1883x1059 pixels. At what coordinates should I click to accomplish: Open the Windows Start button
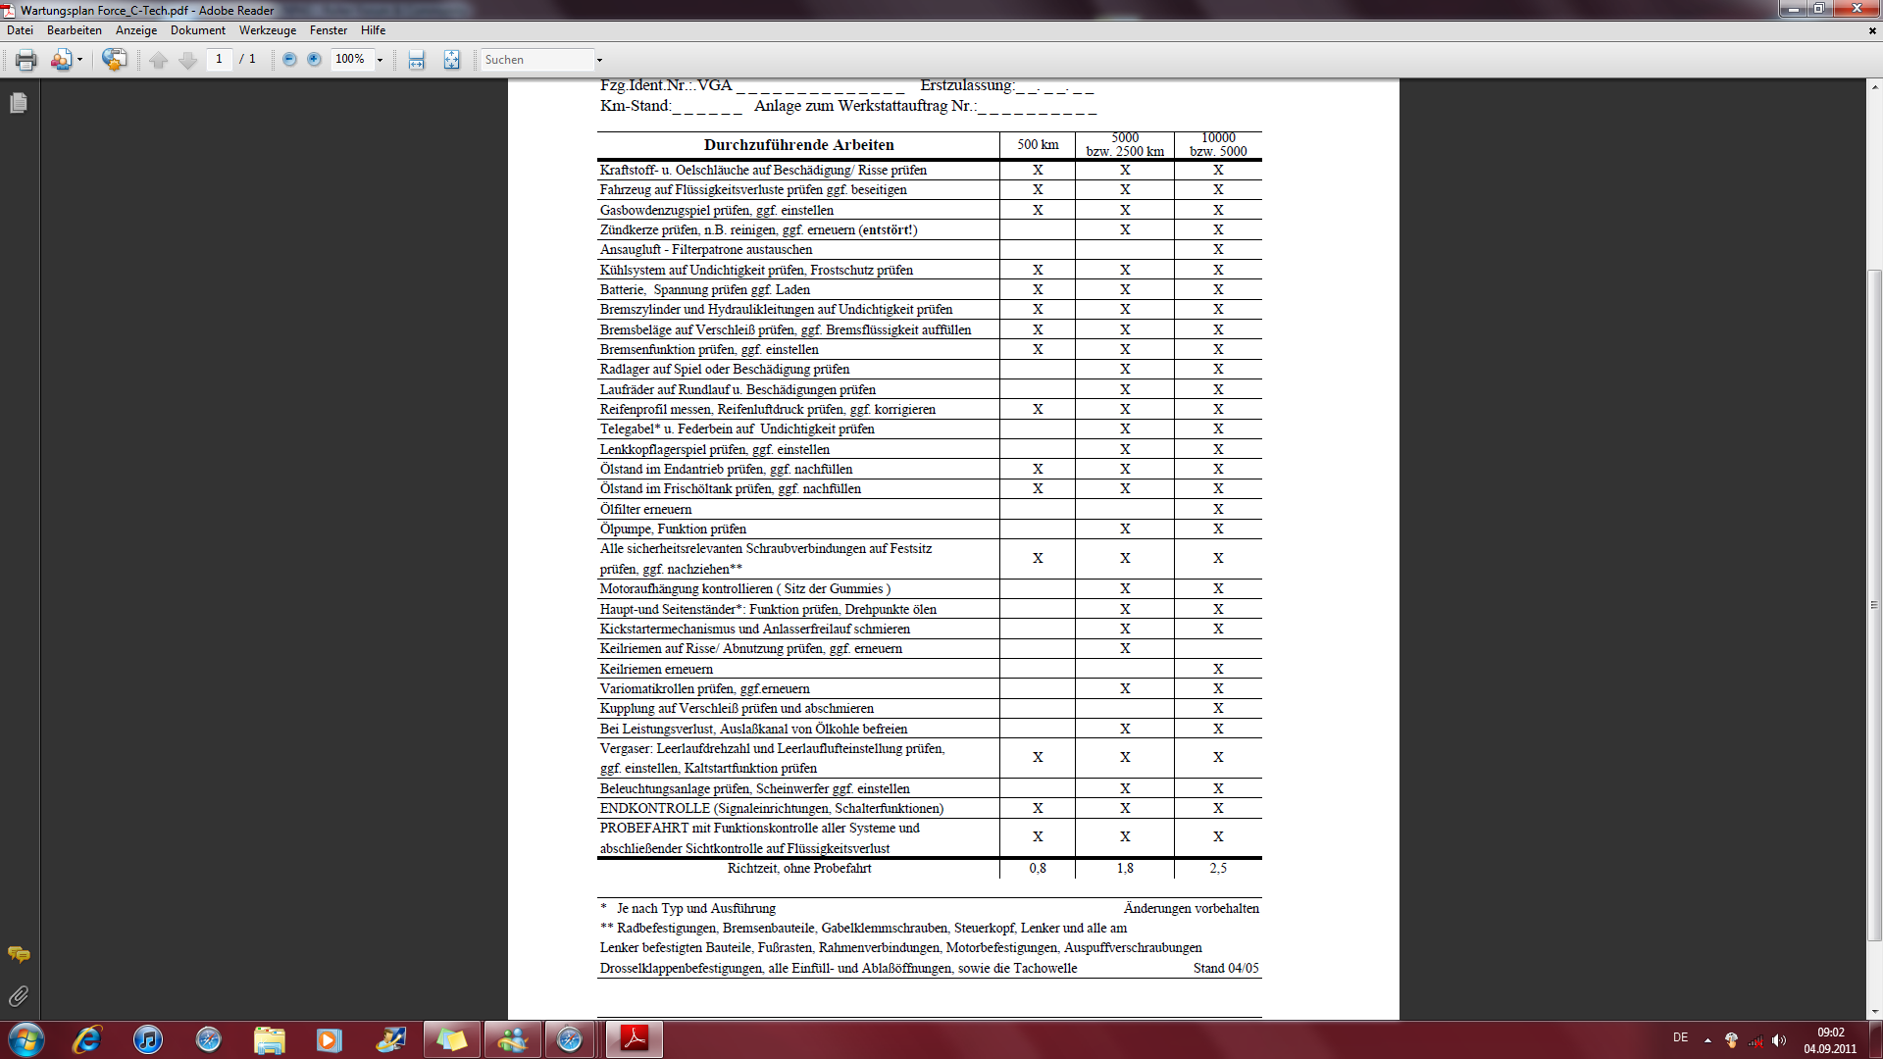[x=26, y=1039]
